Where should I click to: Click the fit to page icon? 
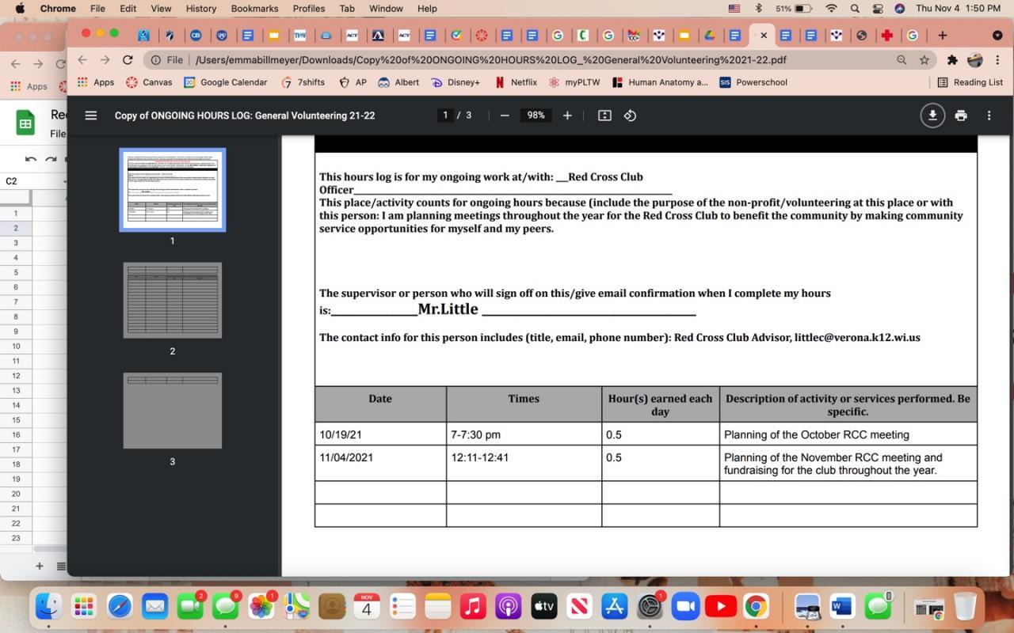point(604,116)
